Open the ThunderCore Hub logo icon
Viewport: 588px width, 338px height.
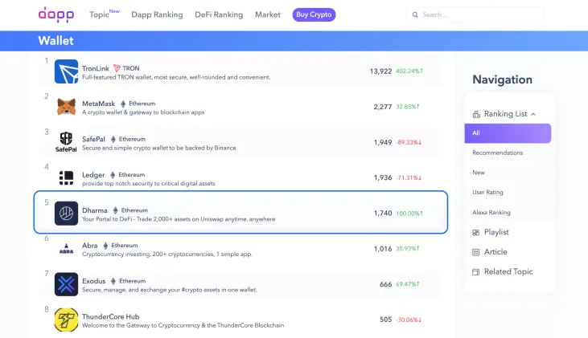click(x=67, y=320)
